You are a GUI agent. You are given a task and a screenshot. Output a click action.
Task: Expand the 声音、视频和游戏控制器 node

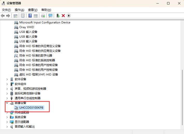coord(7,89)
